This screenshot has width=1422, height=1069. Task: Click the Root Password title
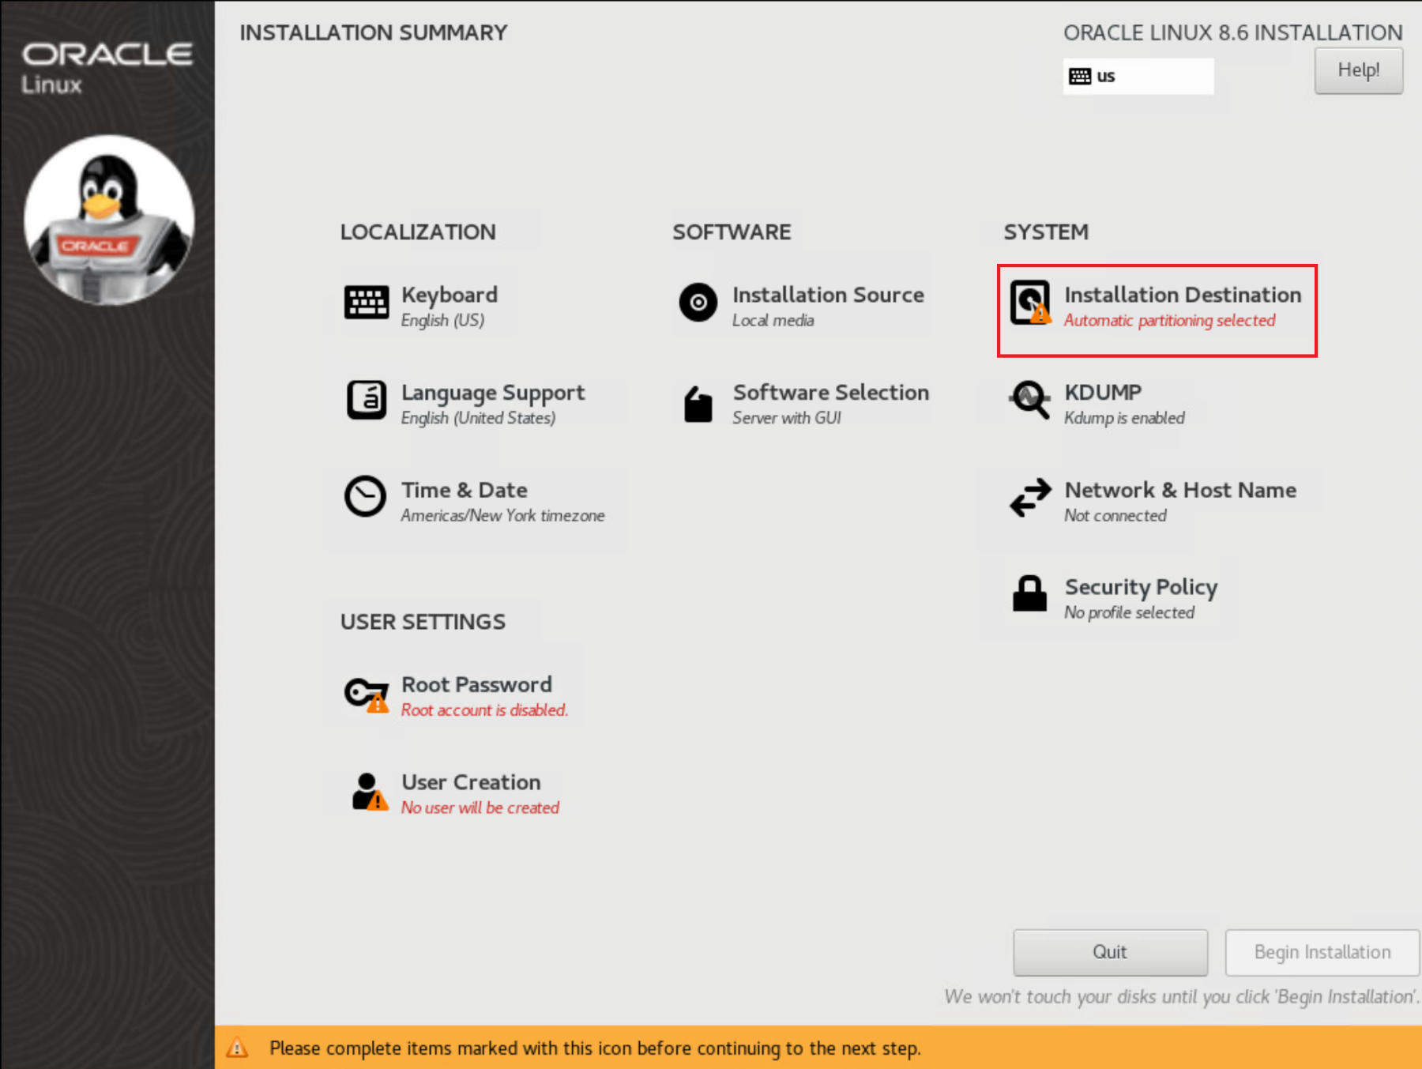[476, 684]
